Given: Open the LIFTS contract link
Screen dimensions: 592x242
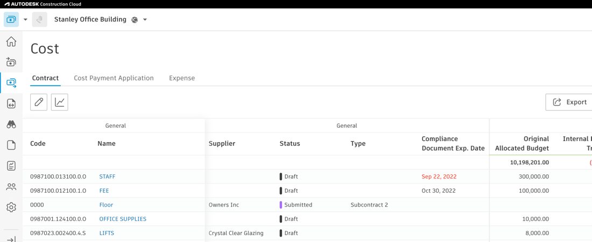Looking at the screenshot, I should pos(107,233).
